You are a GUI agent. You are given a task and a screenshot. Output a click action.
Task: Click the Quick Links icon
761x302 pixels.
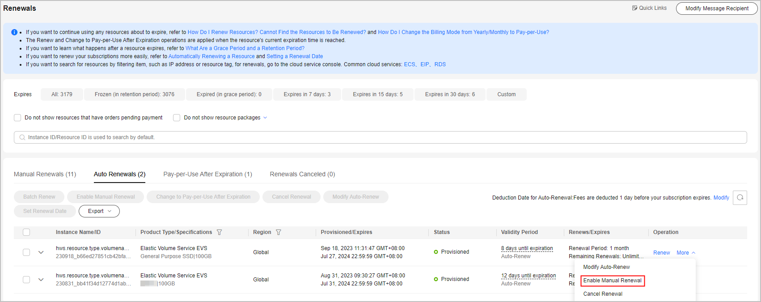[634, 8]
